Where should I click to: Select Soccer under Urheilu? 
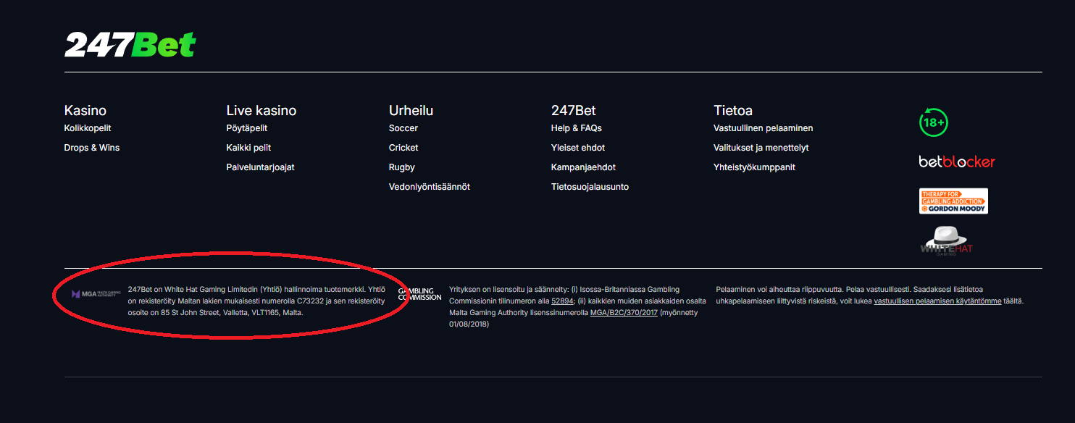tap(403, 128)
